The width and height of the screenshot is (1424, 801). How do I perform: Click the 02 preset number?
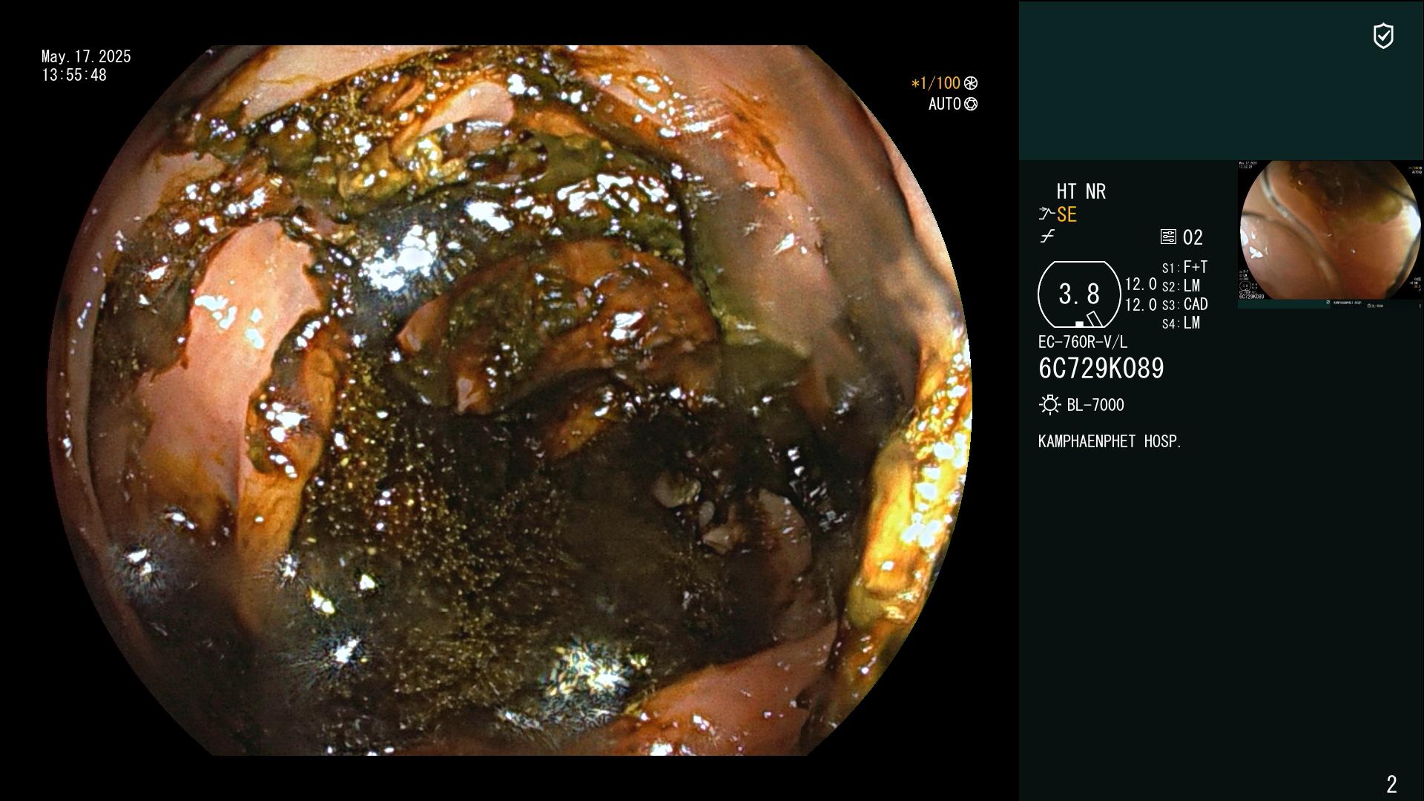coord(1193,238)
